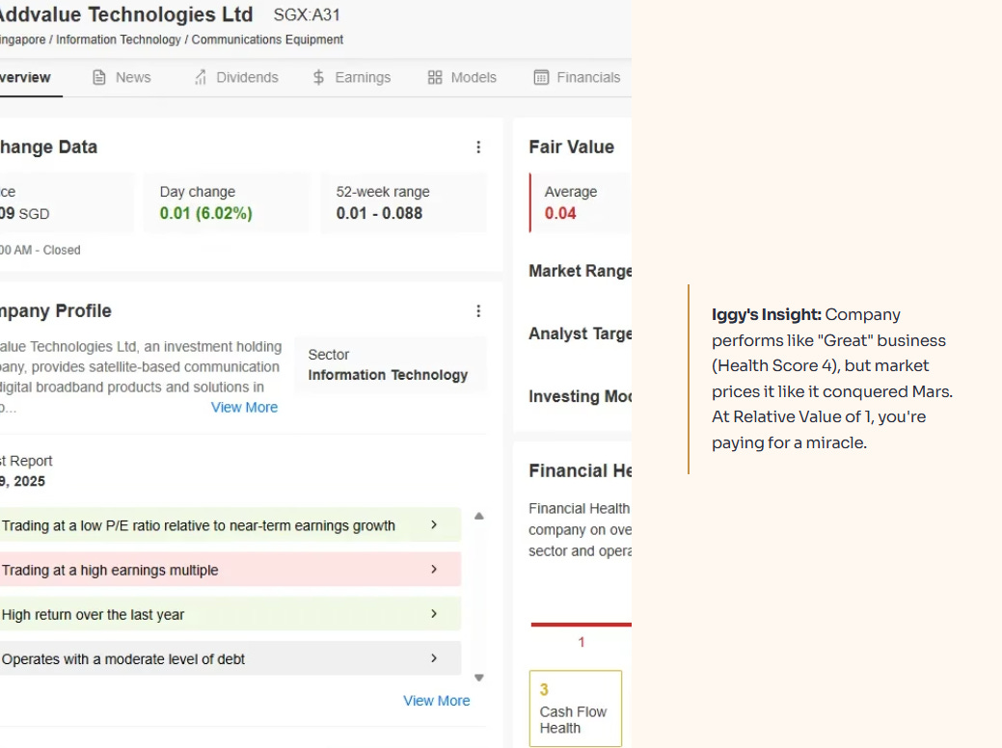This screenshot has width=1002, height=748.
Task: Open Exchange Data three-dot menu
Action: click(x=478, y=147)
